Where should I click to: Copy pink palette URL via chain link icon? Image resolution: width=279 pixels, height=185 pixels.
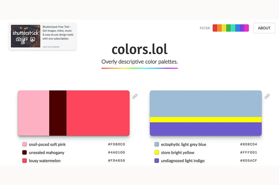[x=135, y=96]
